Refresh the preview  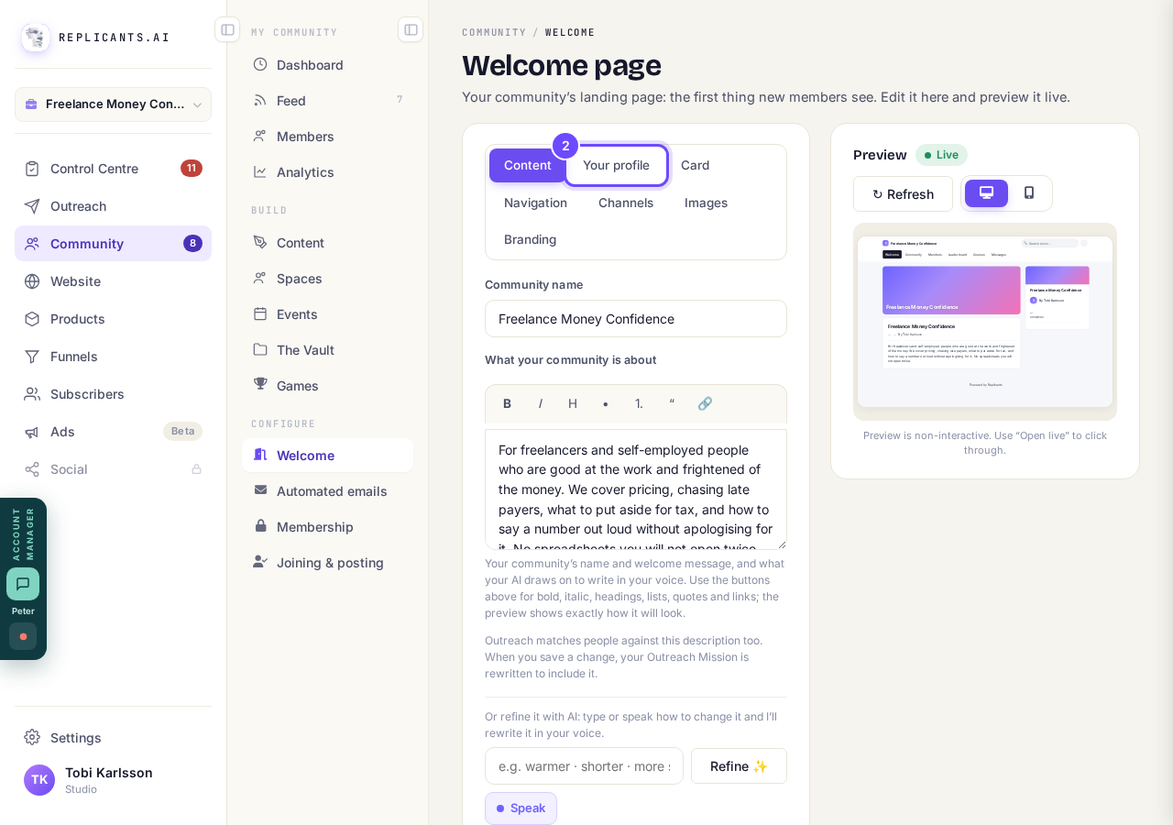point(903,194)
